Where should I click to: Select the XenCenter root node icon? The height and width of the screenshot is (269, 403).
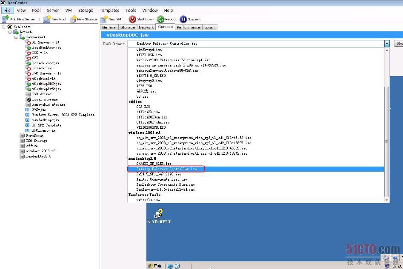click(x=10, y=27)
